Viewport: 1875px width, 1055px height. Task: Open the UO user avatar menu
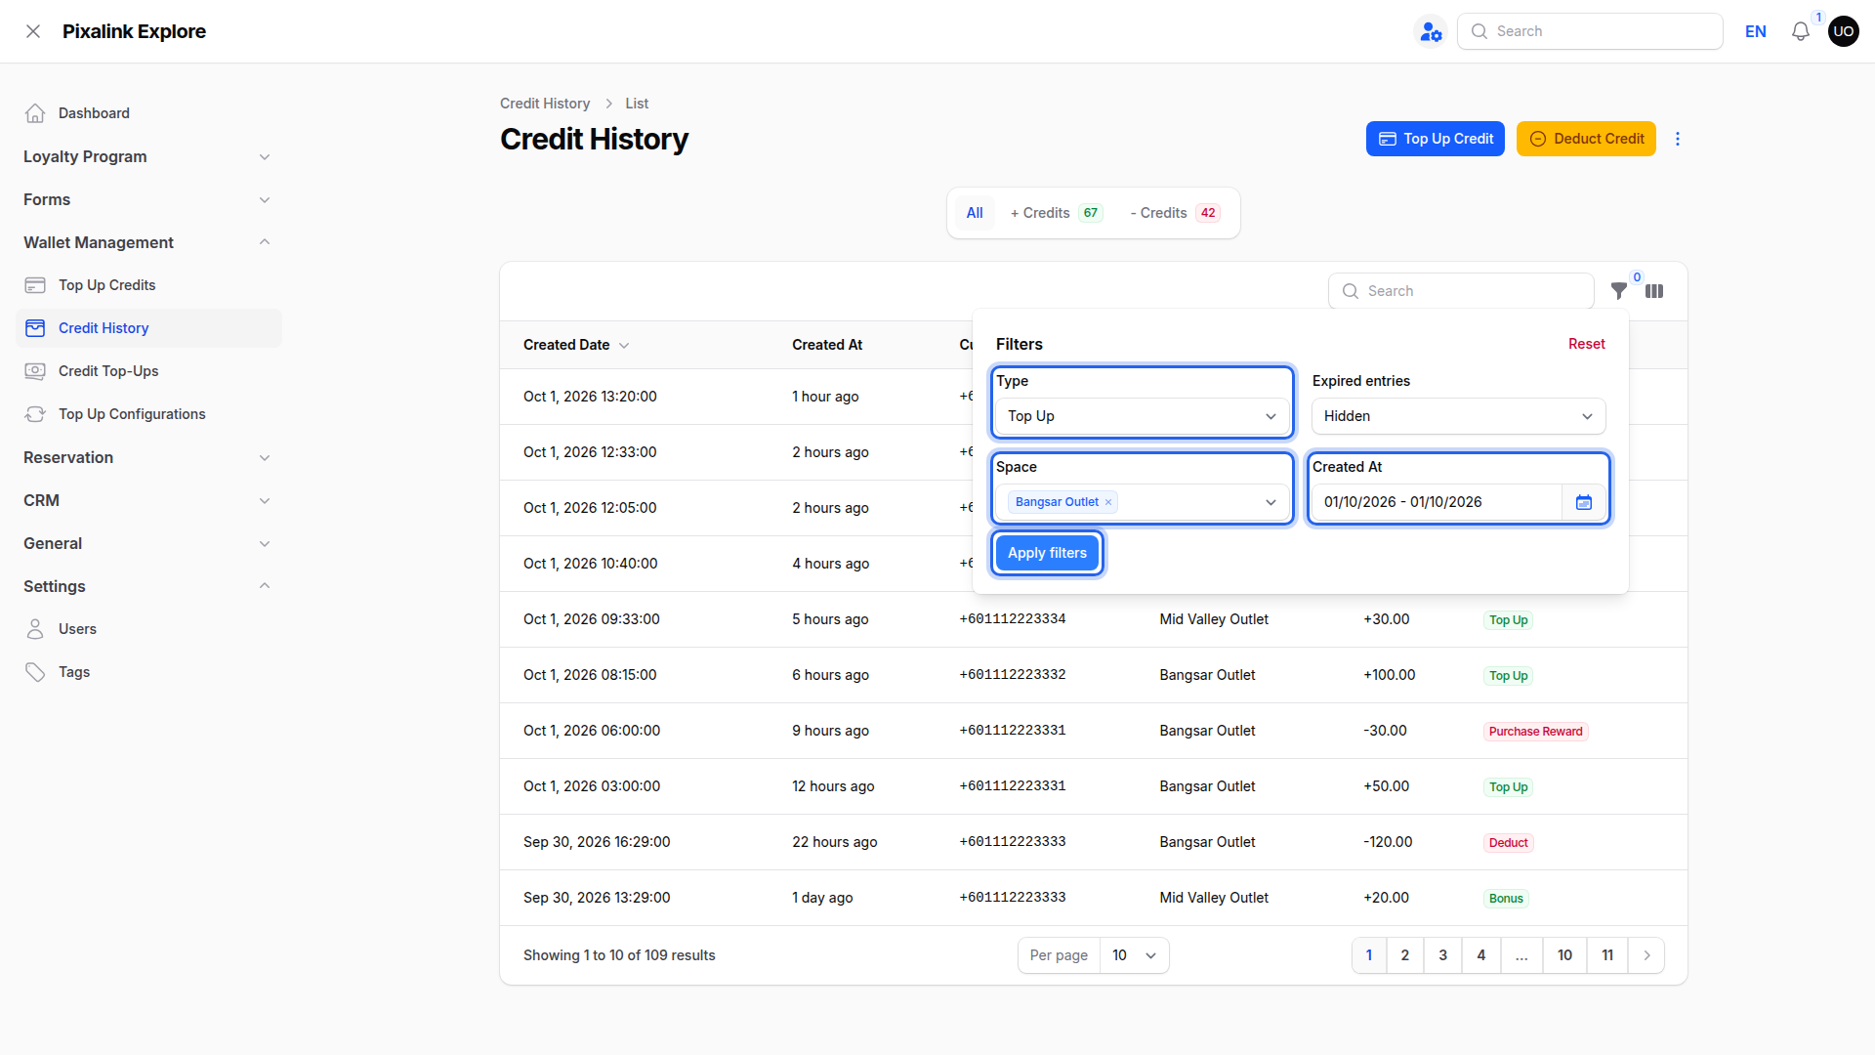[1843, 31]
